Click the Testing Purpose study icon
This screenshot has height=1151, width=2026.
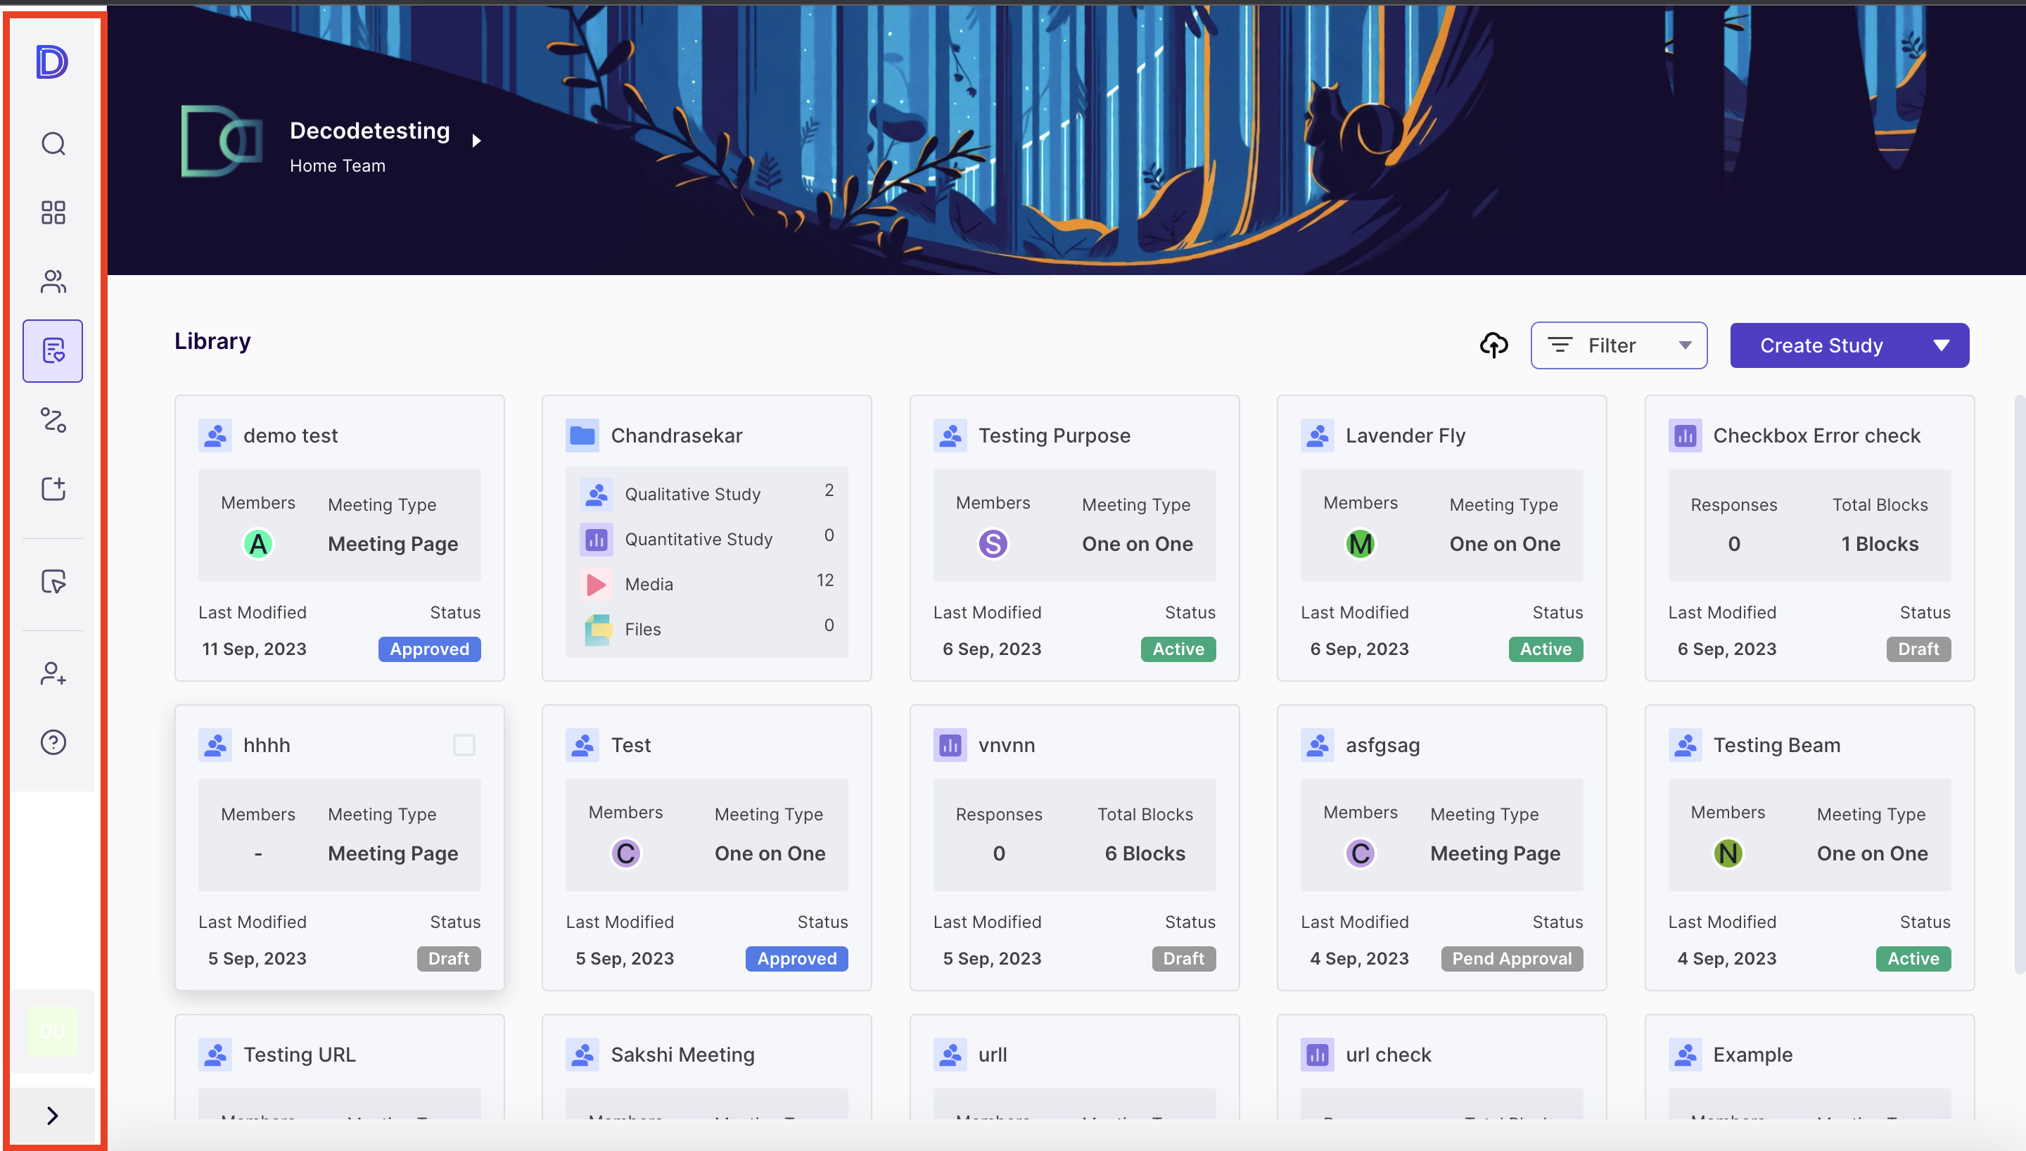pyautogui.click(x=950, y=435)
